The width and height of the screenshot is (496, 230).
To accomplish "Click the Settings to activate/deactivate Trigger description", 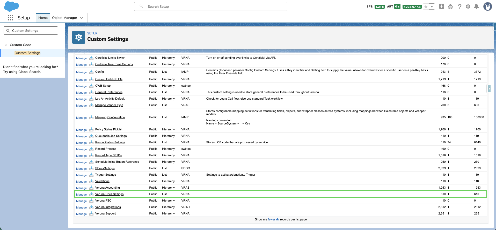I will click(231, 175).
